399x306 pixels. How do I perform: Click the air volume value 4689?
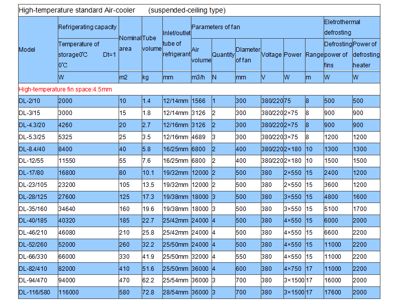click(200, 137)
